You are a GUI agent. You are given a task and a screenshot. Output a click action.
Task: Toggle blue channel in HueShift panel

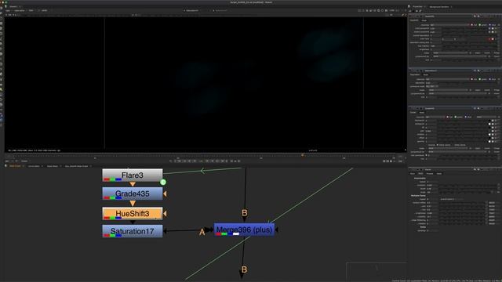coord(489,25)
